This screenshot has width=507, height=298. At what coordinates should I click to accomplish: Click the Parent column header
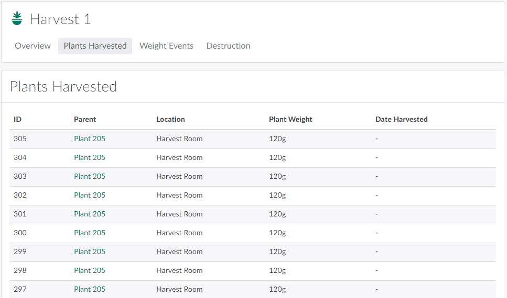[x=85, y=119]
